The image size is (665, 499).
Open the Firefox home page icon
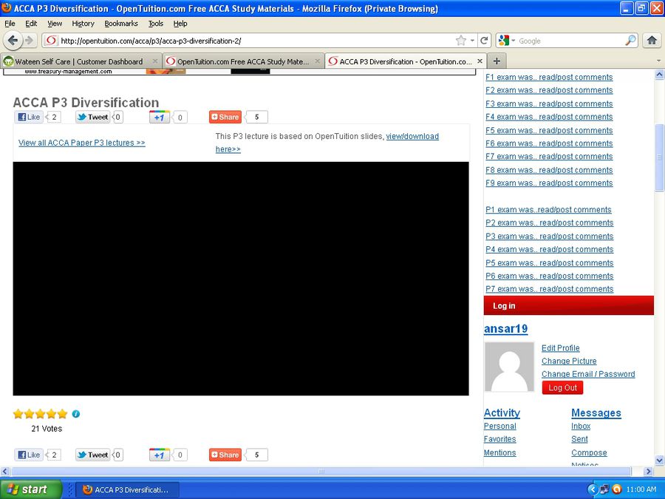coord(652,41)
